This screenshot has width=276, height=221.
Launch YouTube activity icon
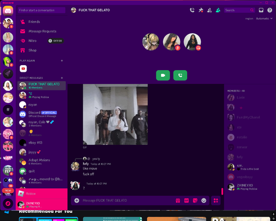point(23,69)
